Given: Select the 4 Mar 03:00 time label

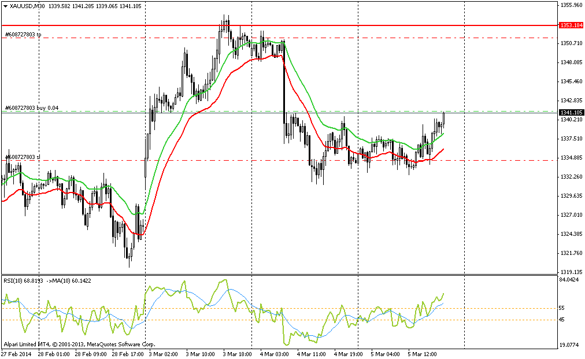Looking at the screenshot, I should pyautogui.click(x=274, y=354).
